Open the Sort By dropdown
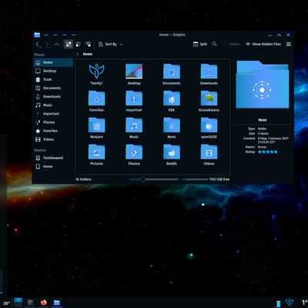The width and height of the screenshot is (308, 308). (111, 44)
